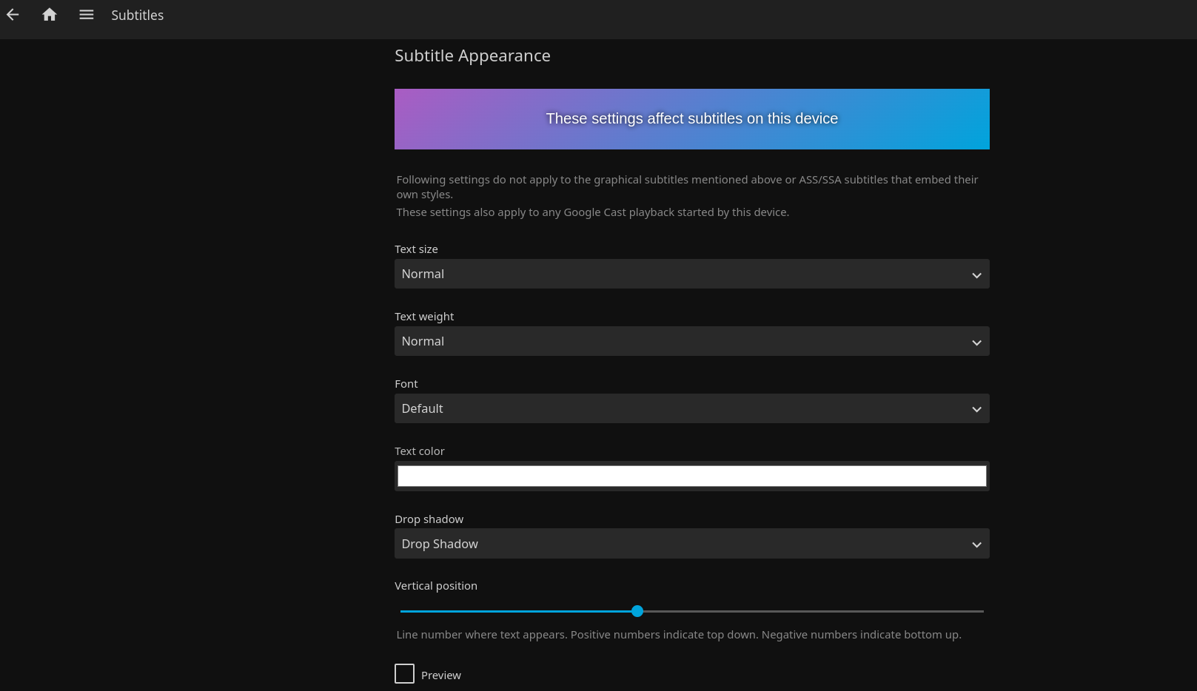The image size is (1197, 691).
Task: Click the Preview checkbox label text
Action: (441, 675)
